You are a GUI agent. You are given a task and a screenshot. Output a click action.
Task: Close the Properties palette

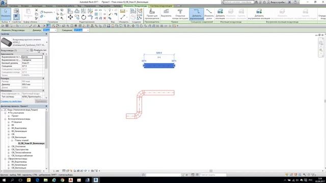(x=46, y=34)
